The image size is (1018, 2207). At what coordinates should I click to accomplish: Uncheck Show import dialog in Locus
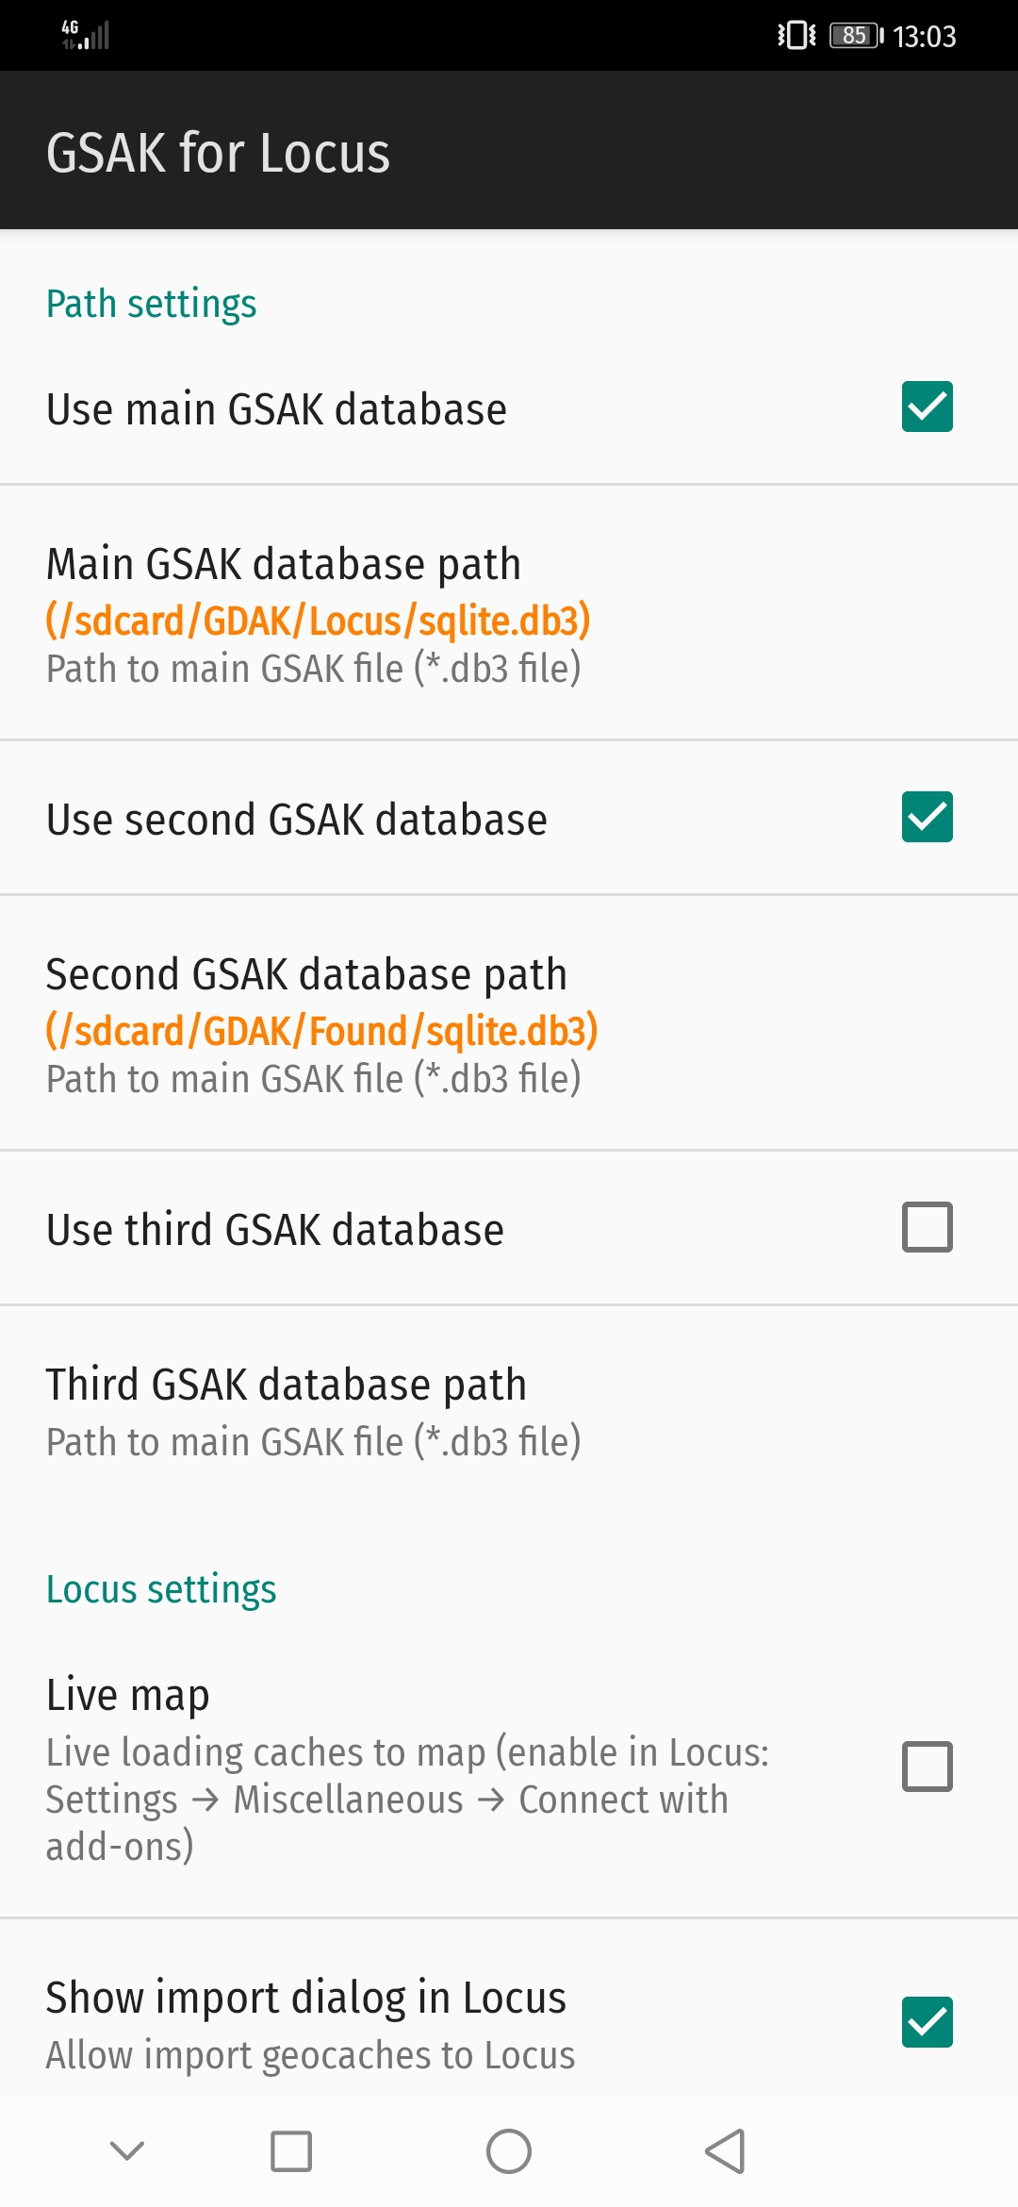pos(927,2022)
